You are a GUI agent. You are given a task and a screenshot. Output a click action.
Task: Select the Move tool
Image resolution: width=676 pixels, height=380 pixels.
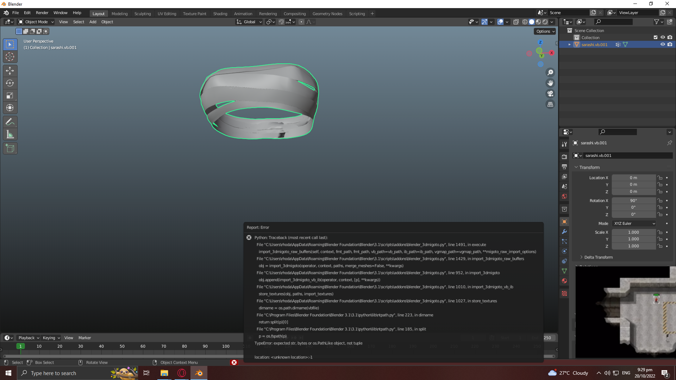[x=10, y=71]
